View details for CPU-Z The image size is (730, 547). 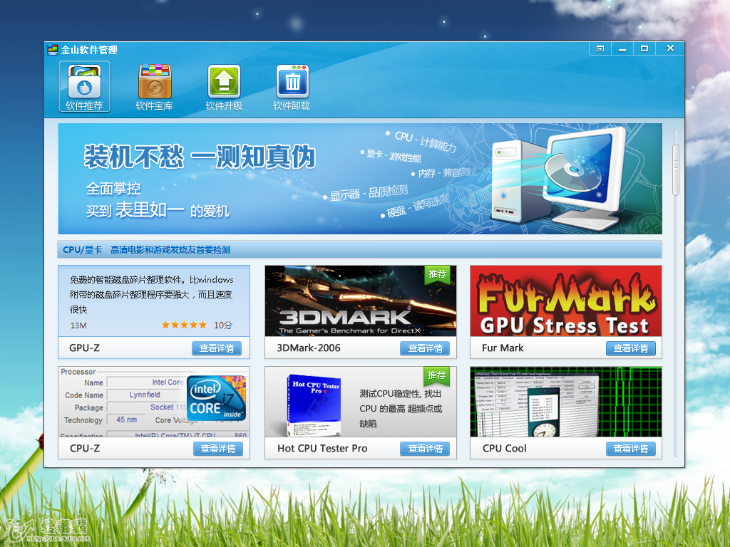[218, 449]
